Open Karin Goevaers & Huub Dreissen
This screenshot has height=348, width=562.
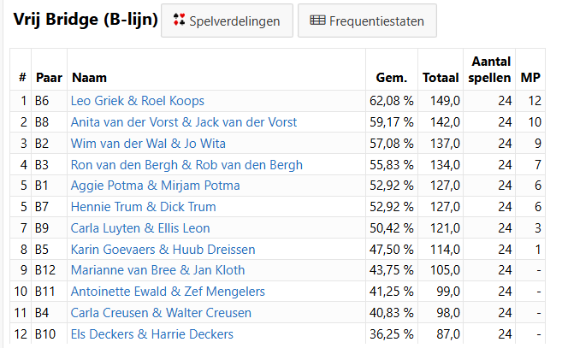[163, 250]
